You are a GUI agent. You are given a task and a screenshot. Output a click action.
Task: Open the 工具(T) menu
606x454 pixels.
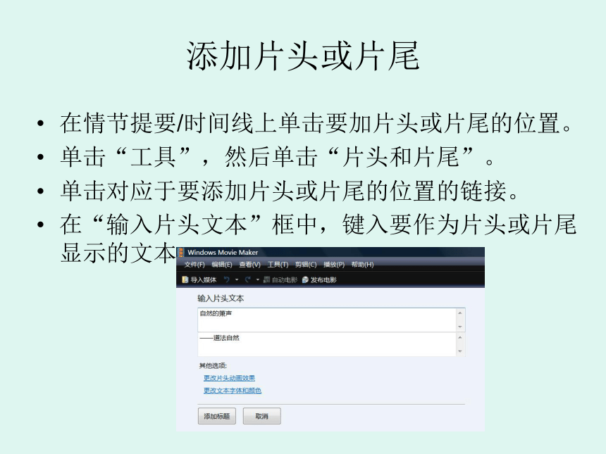pyautogui.click(x=278, y=265)
